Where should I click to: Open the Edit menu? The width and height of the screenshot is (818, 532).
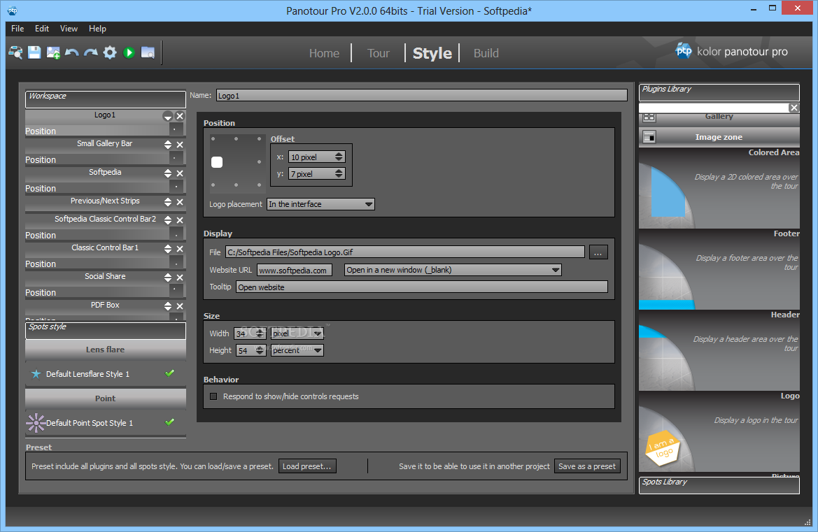42,29
